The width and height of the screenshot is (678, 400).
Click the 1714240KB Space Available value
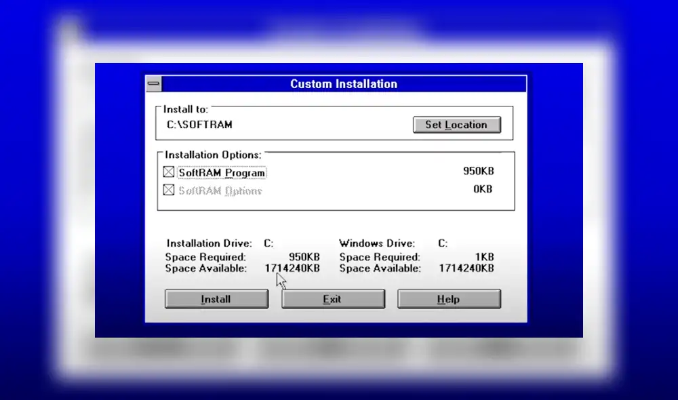[x=292, y=268]
